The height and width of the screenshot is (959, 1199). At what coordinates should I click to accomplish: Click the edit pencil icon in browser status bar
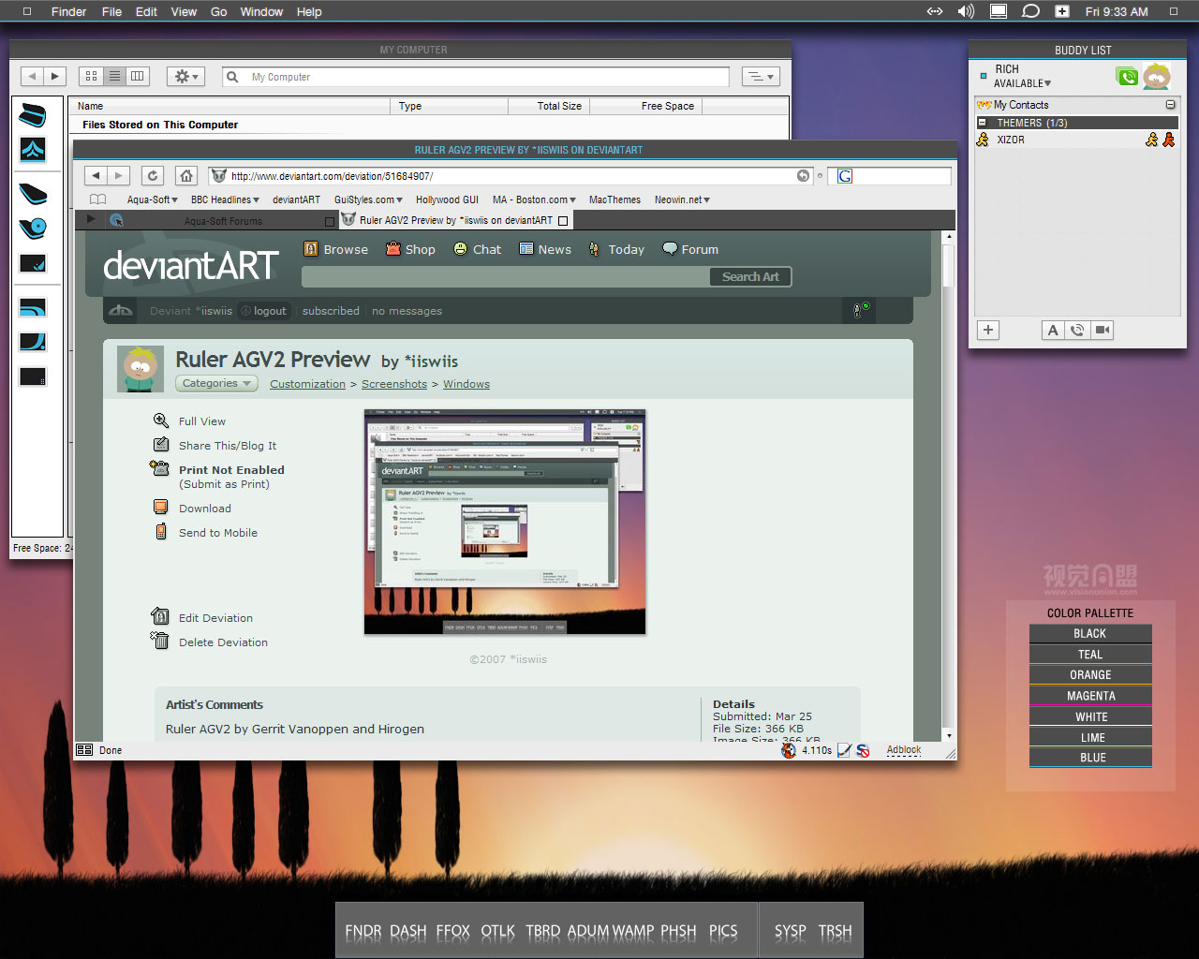(x=844, y=750)
